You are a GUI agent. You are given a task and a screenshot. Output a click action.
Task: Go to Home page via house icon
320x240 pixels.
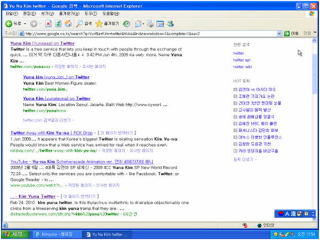click(x=68, y=24)
